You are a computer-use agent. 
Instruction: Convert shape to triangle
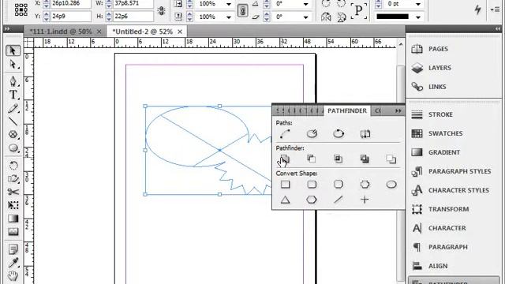tap(285, 200)
